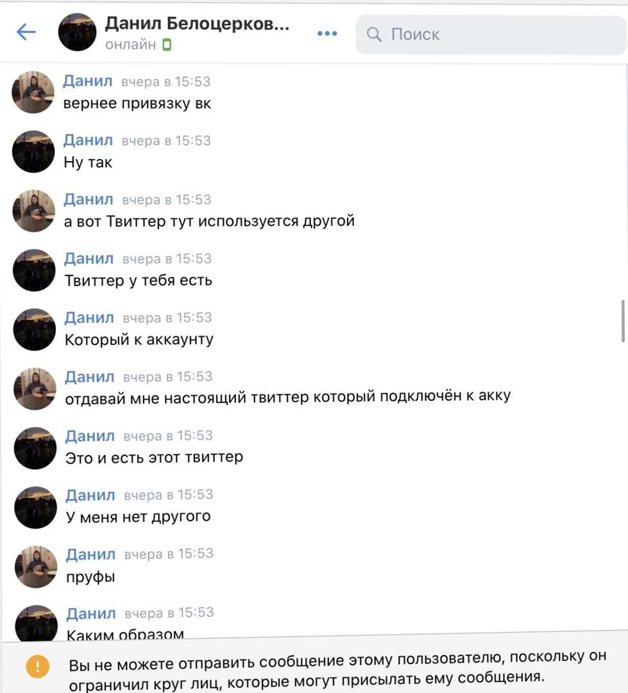
Task: Click the chat scrollbar thumb
Action: [x=623, y=321]
